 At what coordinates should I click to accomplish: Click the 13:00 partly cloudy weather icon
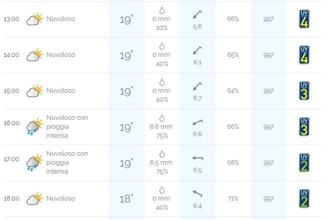34,19
